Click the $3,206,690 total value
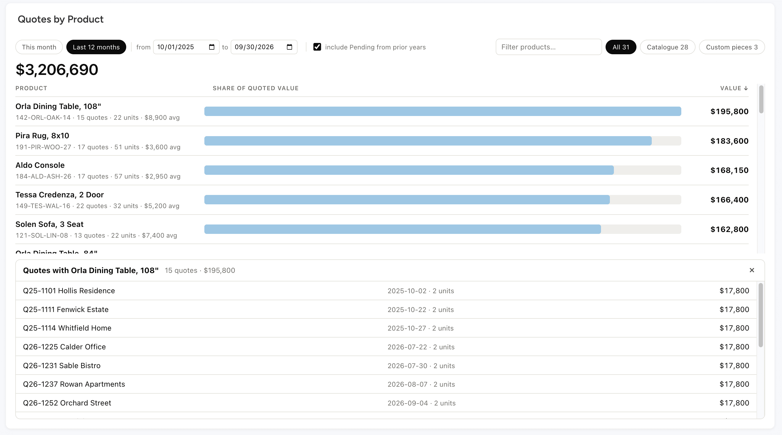The image size is (782, 435). pos(57,70)
